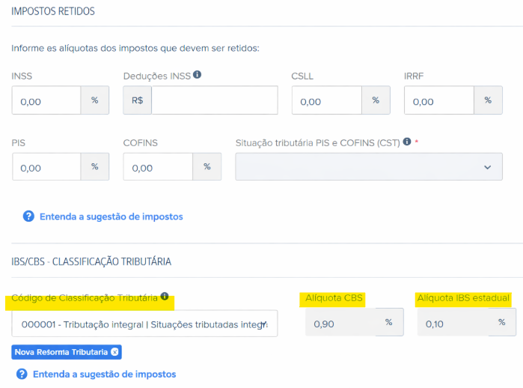Click info icon next to Deduções INSS

[x=198, y=75]
